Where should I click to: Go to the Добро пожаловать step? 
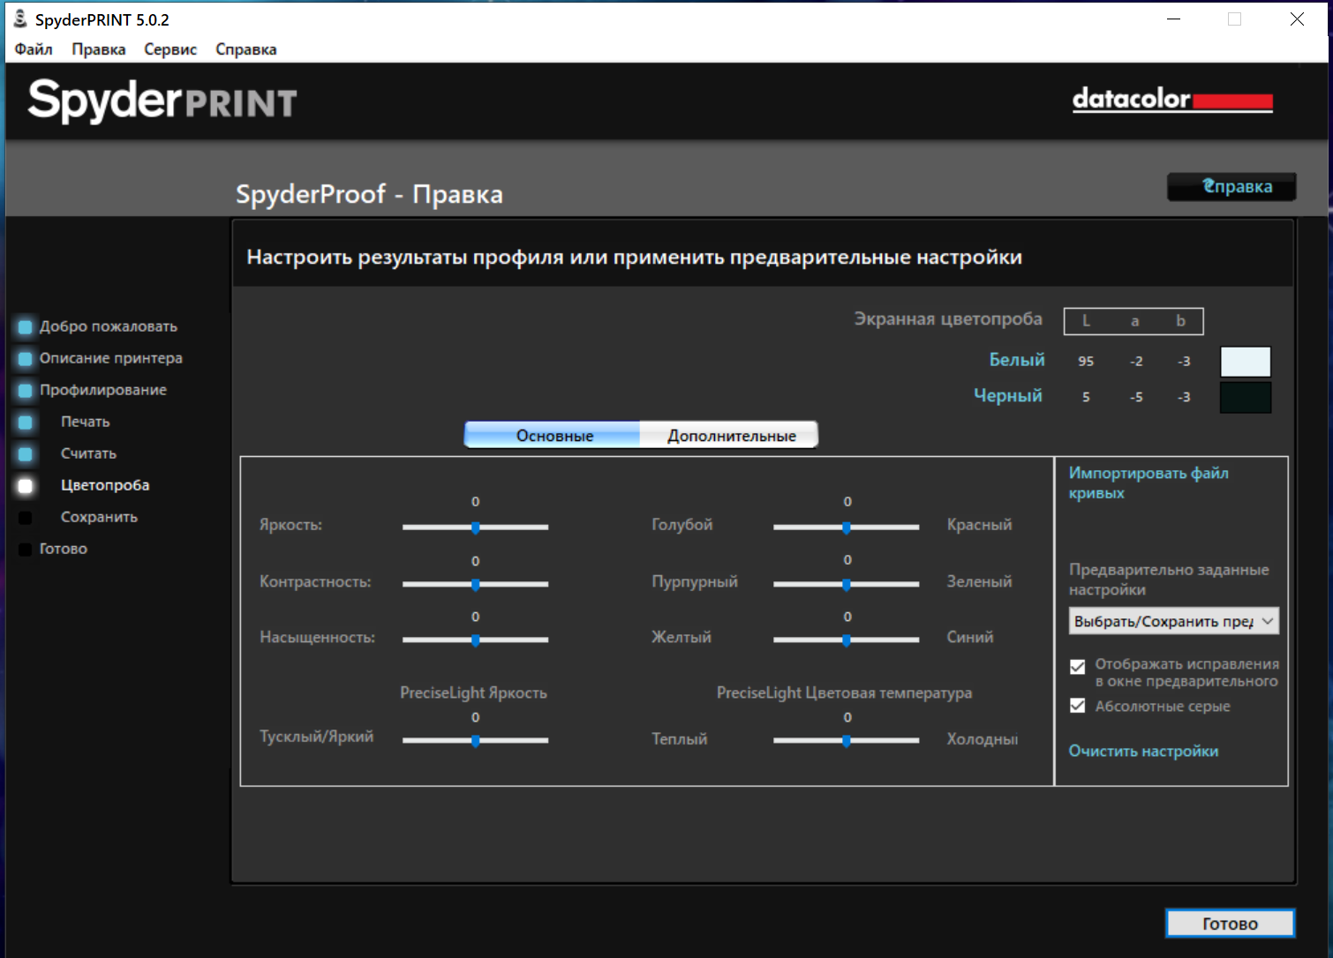[x=109, y=326]
